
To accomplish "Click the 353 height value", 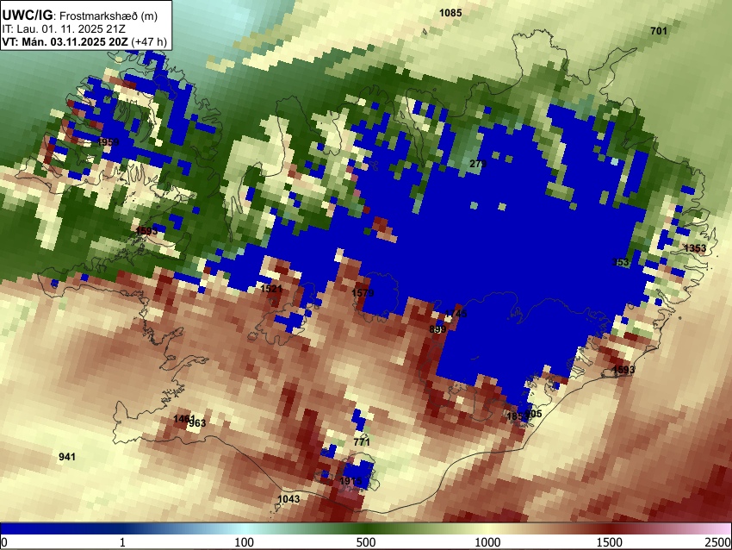I will [x=620, y=262].
